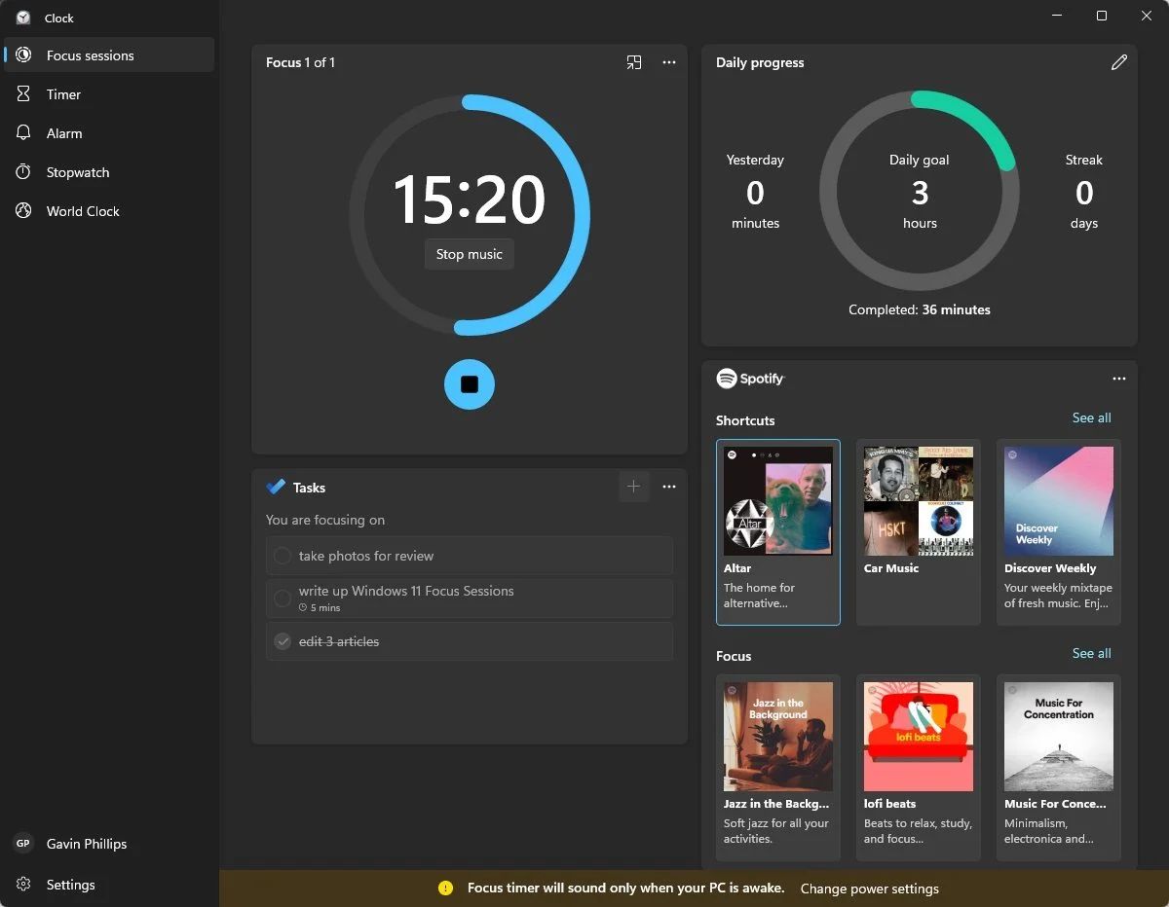The width and height of the screenshot is (1169, 907).
Task: Shrink focus timer to compact overlay view
Action: coord(634,62)
